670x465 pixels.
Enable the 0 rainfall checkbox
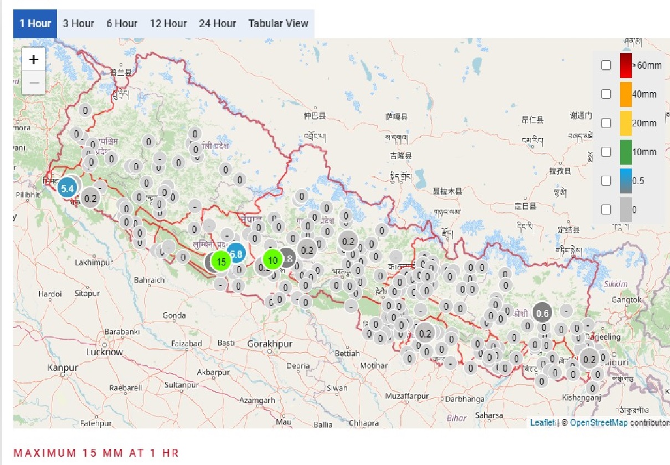point(606,209)
